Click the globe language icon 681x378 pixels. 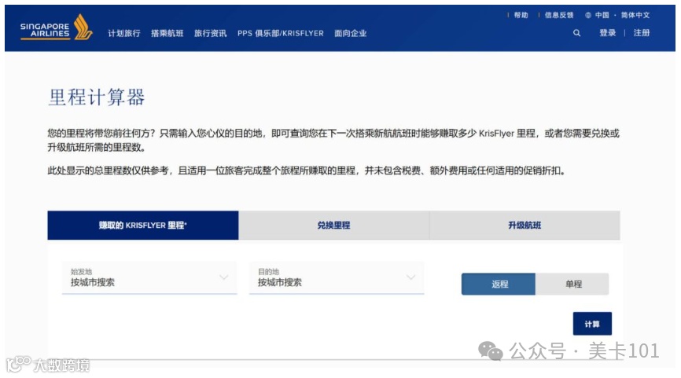coord(588,15)
